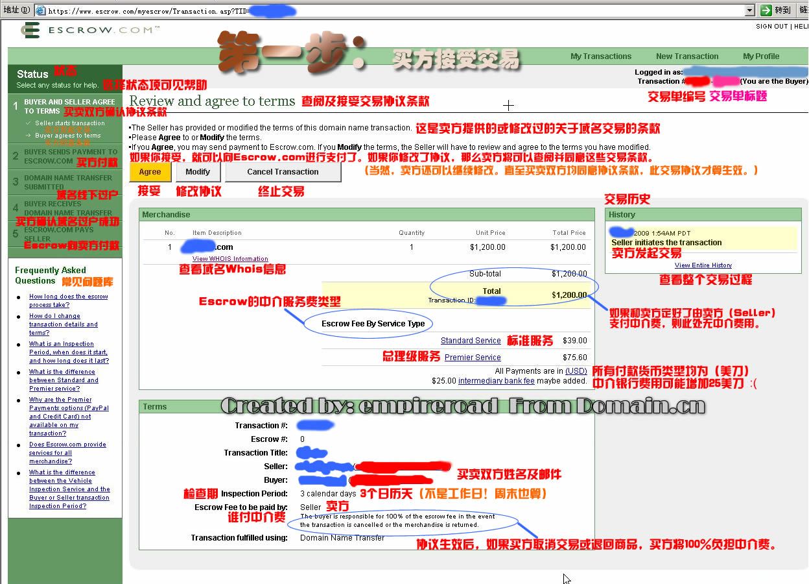
Task: Click the 'Logged in as:' label
Action: 659,73
